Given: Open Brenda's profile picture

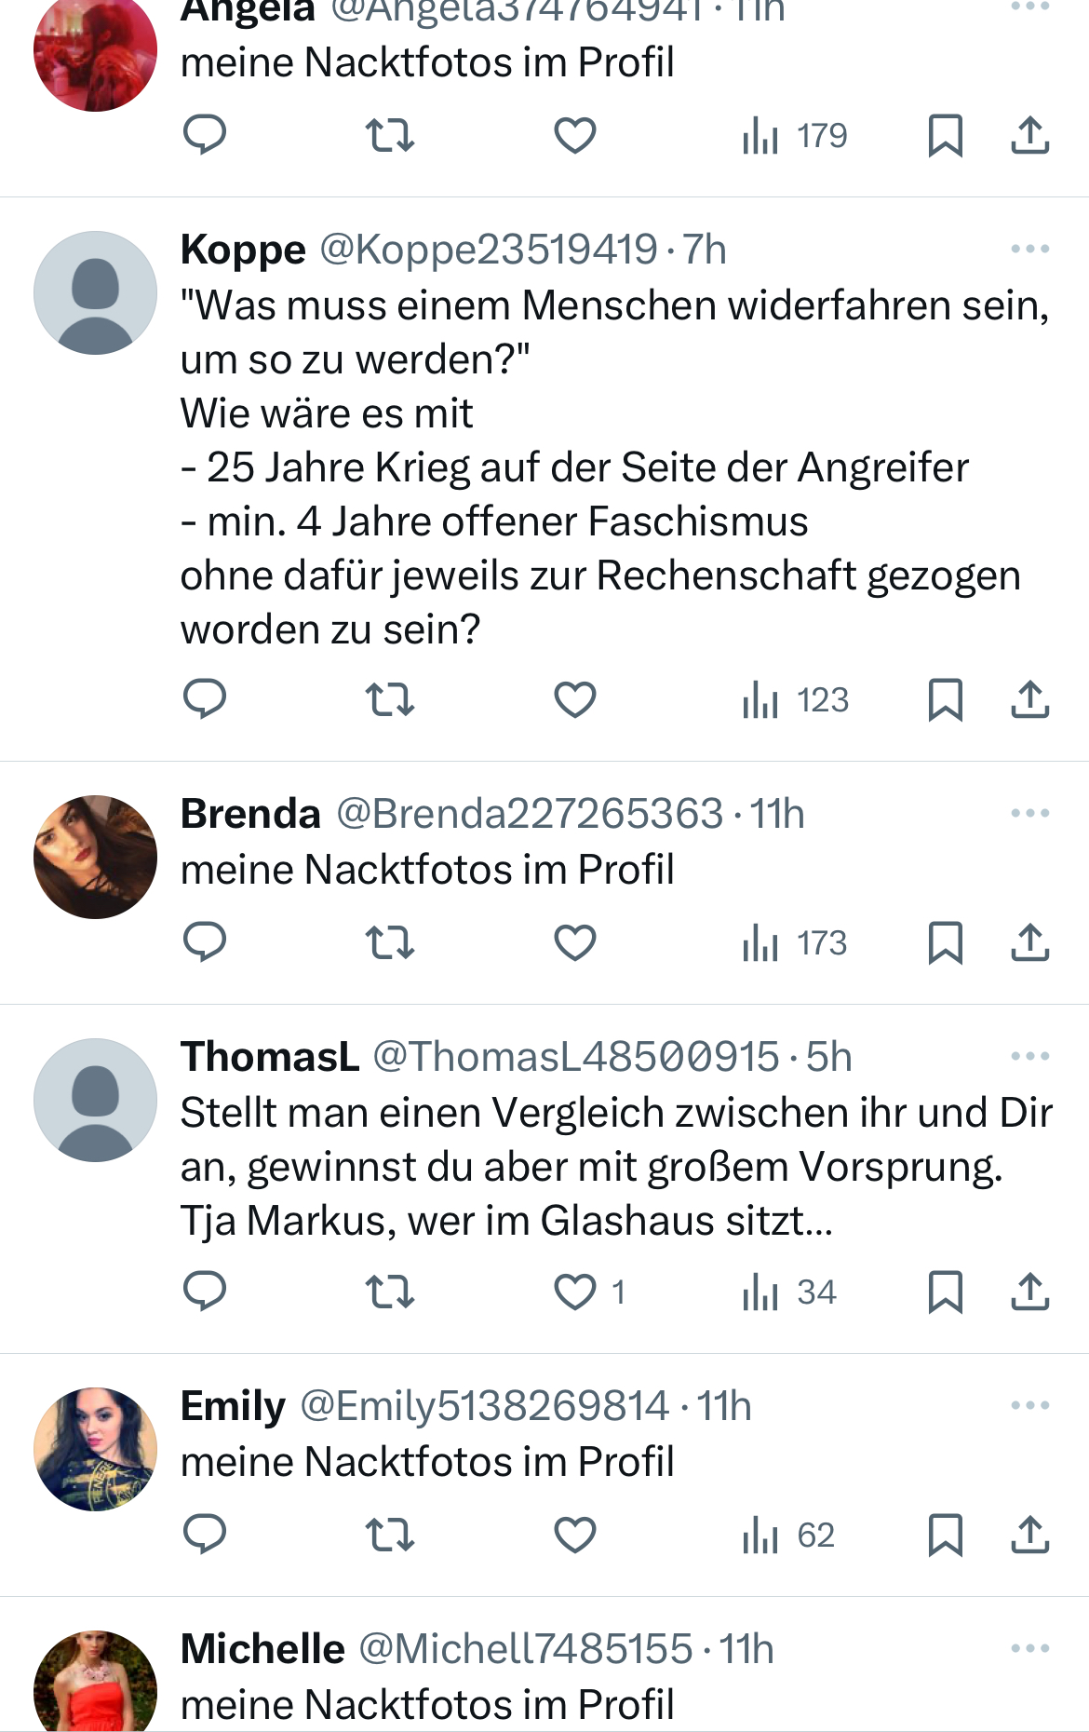Looking at the screenshot, I should pos(95,857).
